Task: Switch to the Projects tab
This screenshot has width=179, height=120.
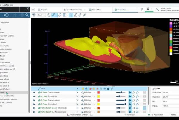Action: [42, 10]
